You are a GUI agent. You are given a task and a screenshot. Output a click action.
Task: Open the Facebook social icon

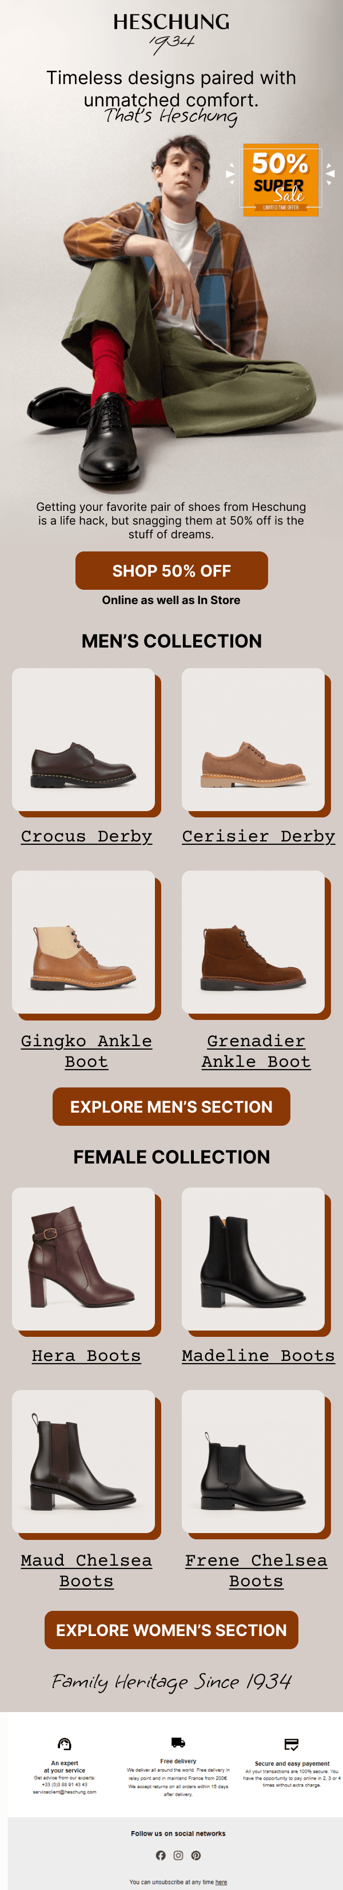click(x=161, y=1855)
